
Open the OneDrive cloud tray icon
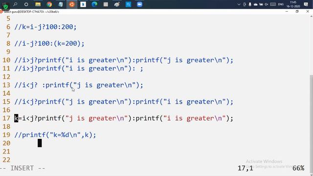[x=255, y=4]
